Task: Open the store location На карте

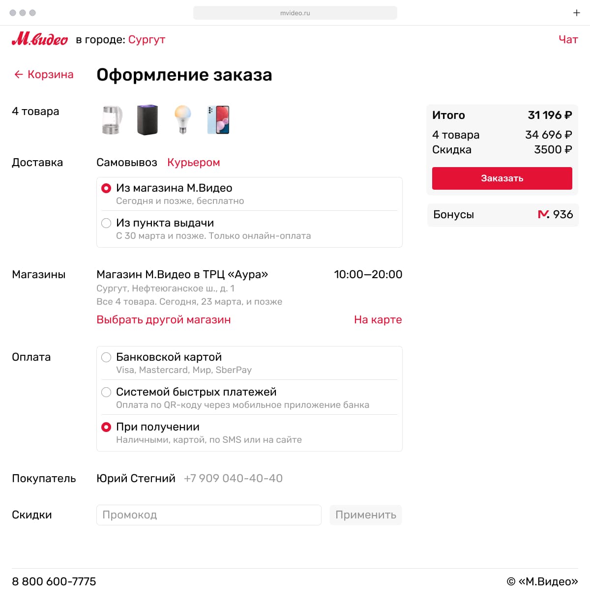Action: click(377, 319)
